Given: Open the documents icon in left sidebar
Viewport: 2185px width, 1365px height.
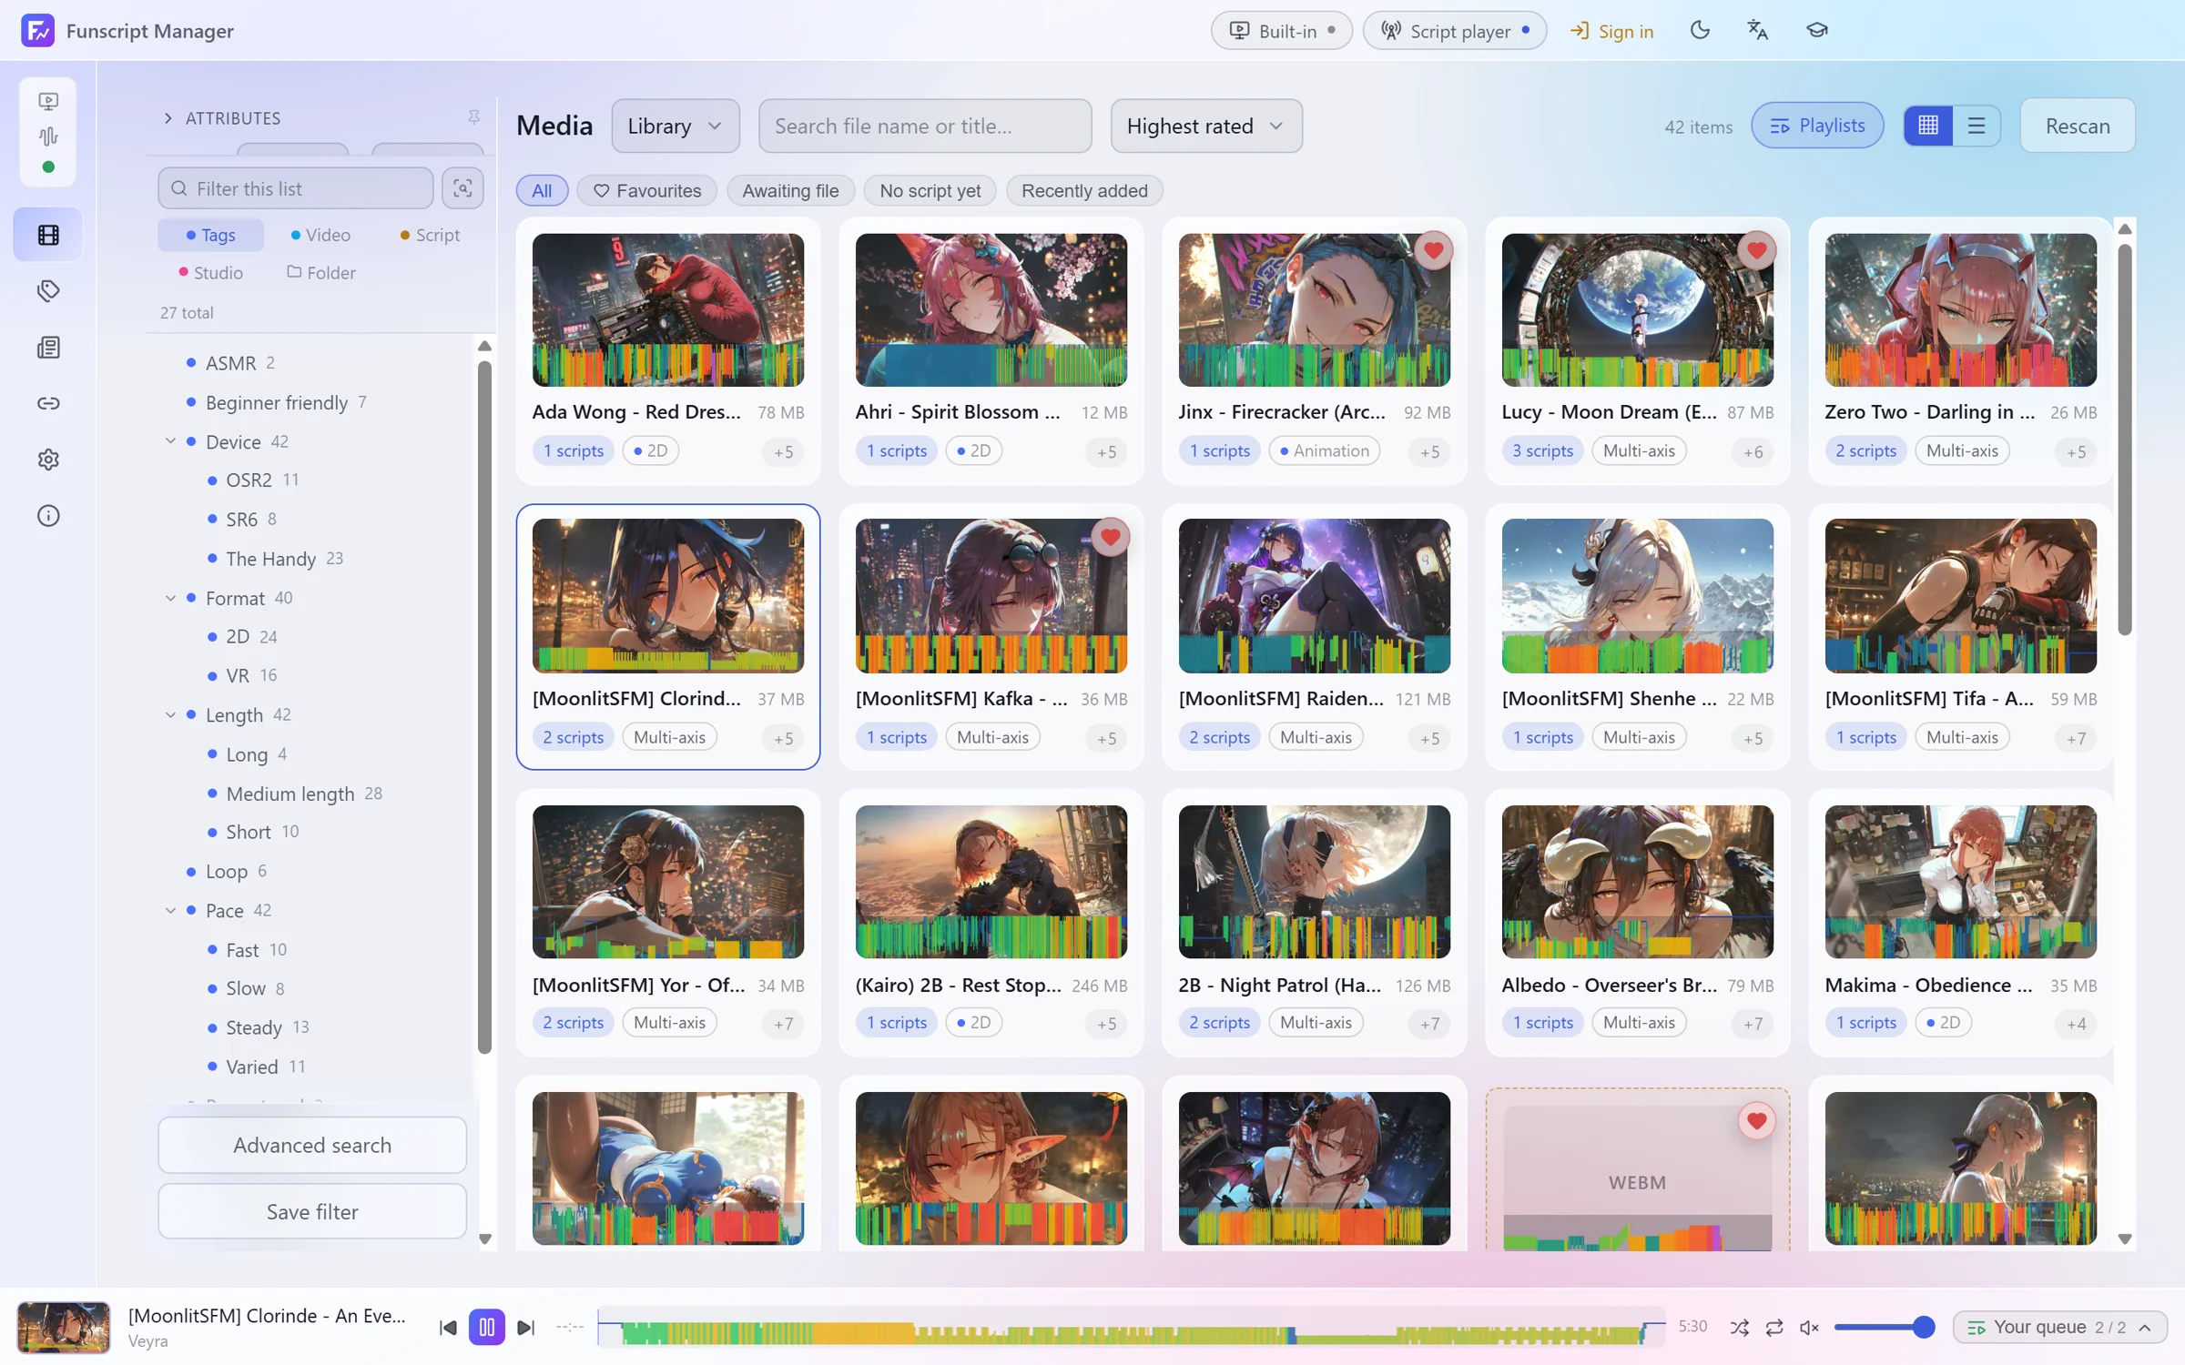Looking at the screenshot, I should 48,348.
